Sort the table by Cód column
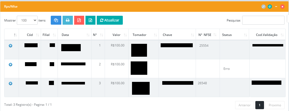289x111 pixels. [x=30, y=35]
